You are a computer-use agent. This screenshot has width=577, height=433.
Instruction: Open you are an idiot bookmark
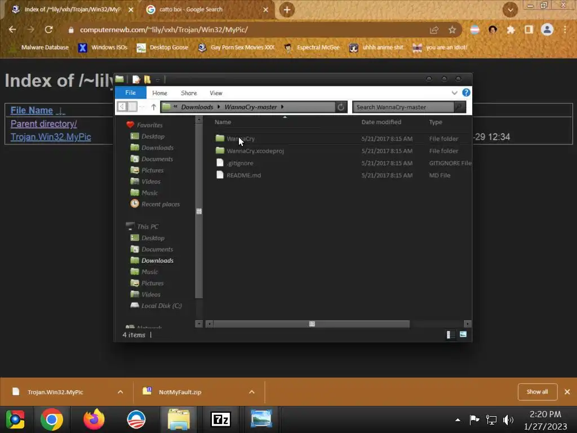point(440,47)
